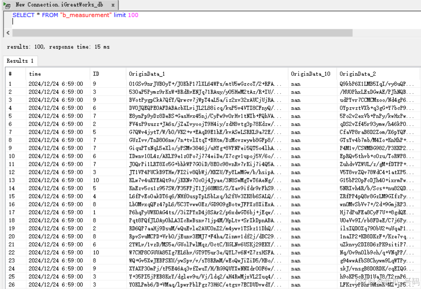
Task: Click the left scroll arrow below the editor
Action: point(7,33)
